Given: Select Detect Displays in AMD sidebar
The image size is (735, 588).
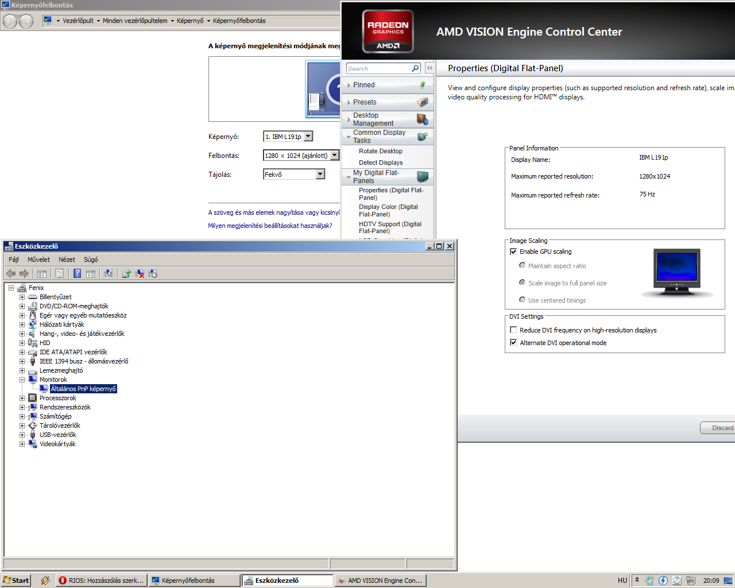Looking at the screenshot, I should pos(381,163).
